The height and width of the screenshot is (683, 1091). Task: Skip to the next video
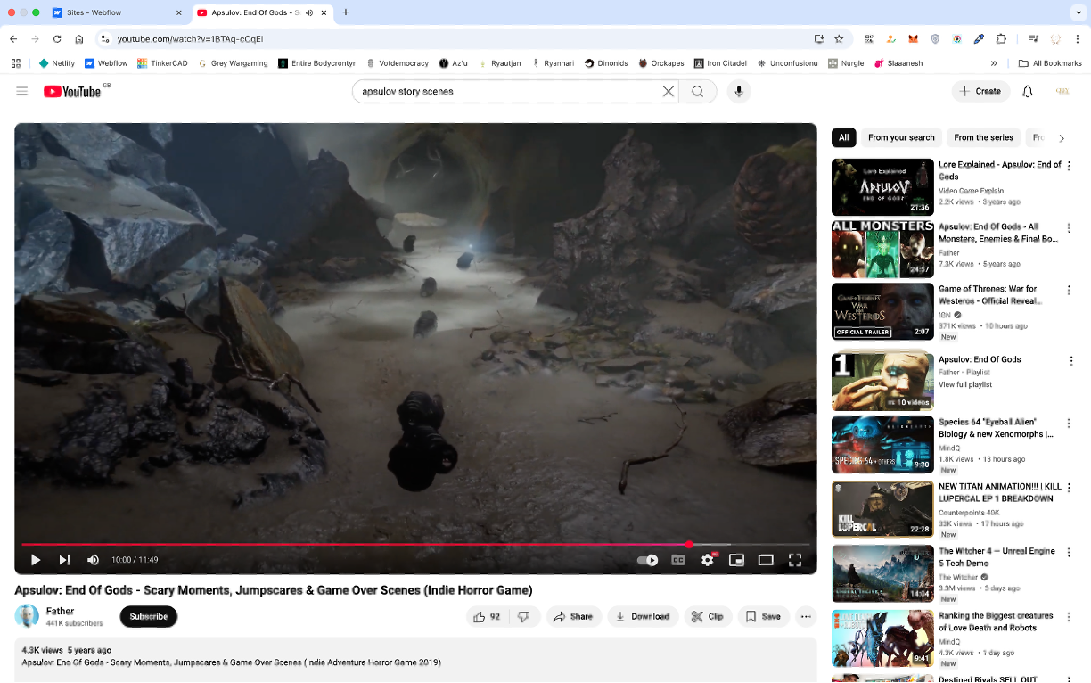[64, 560]
